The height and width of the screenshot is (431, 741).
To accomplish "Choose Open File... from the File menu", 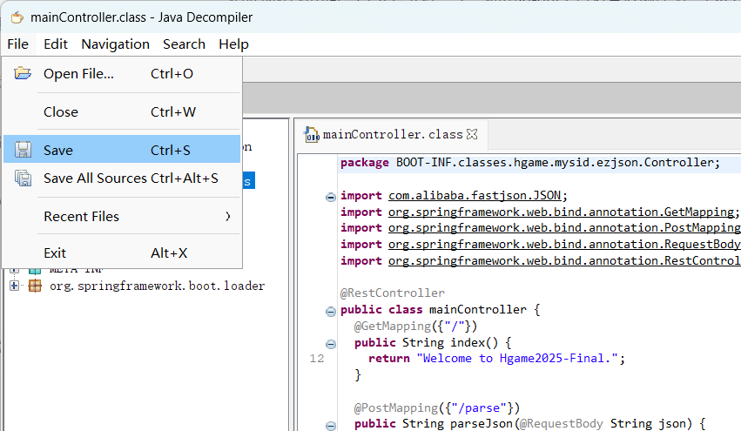I will (x=122, y=74).
